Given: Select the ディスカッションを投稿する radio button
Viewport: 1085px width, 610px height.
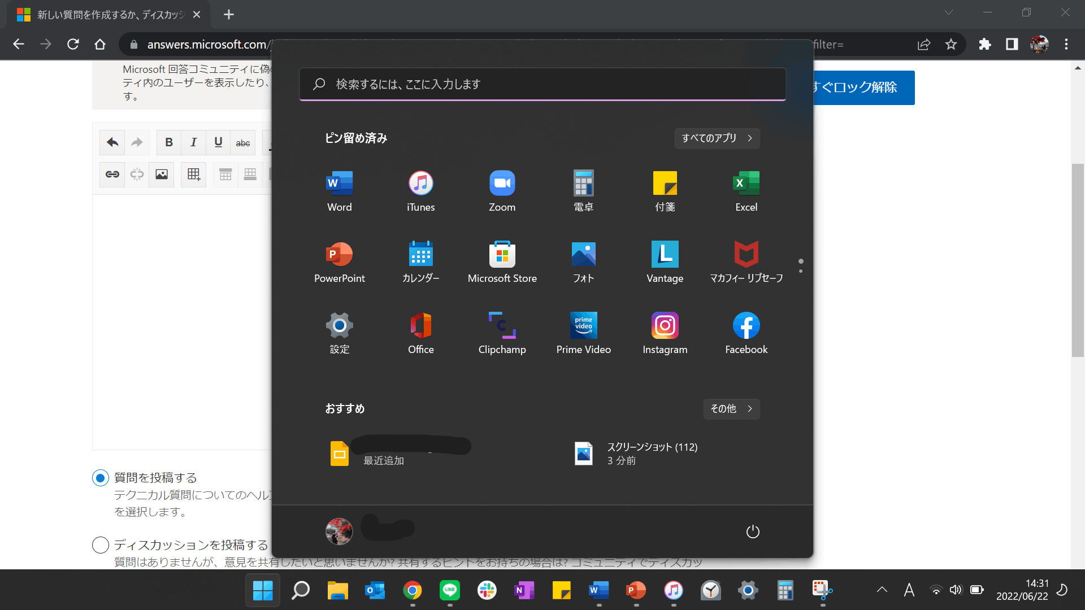Looking at the screenshot, I should coord(101,545).
